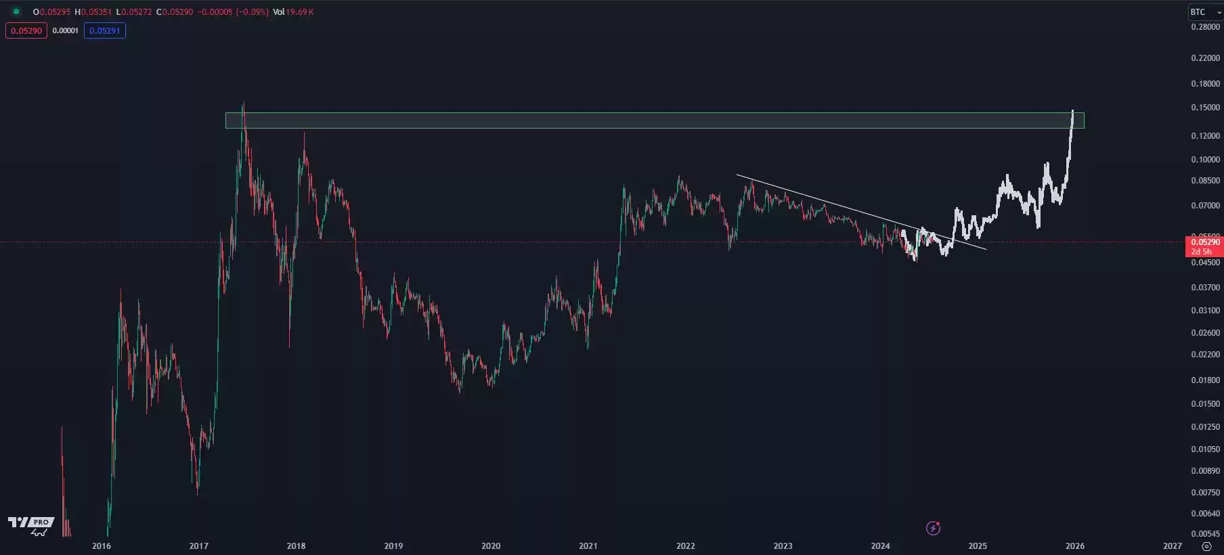Click the 0.28000 price scale label

(x=1205, y=27)
